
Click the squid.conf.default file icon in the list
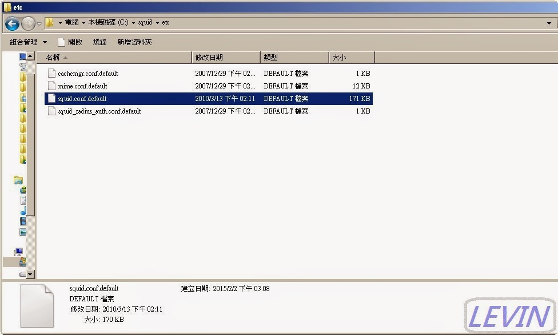pos(51,98)
